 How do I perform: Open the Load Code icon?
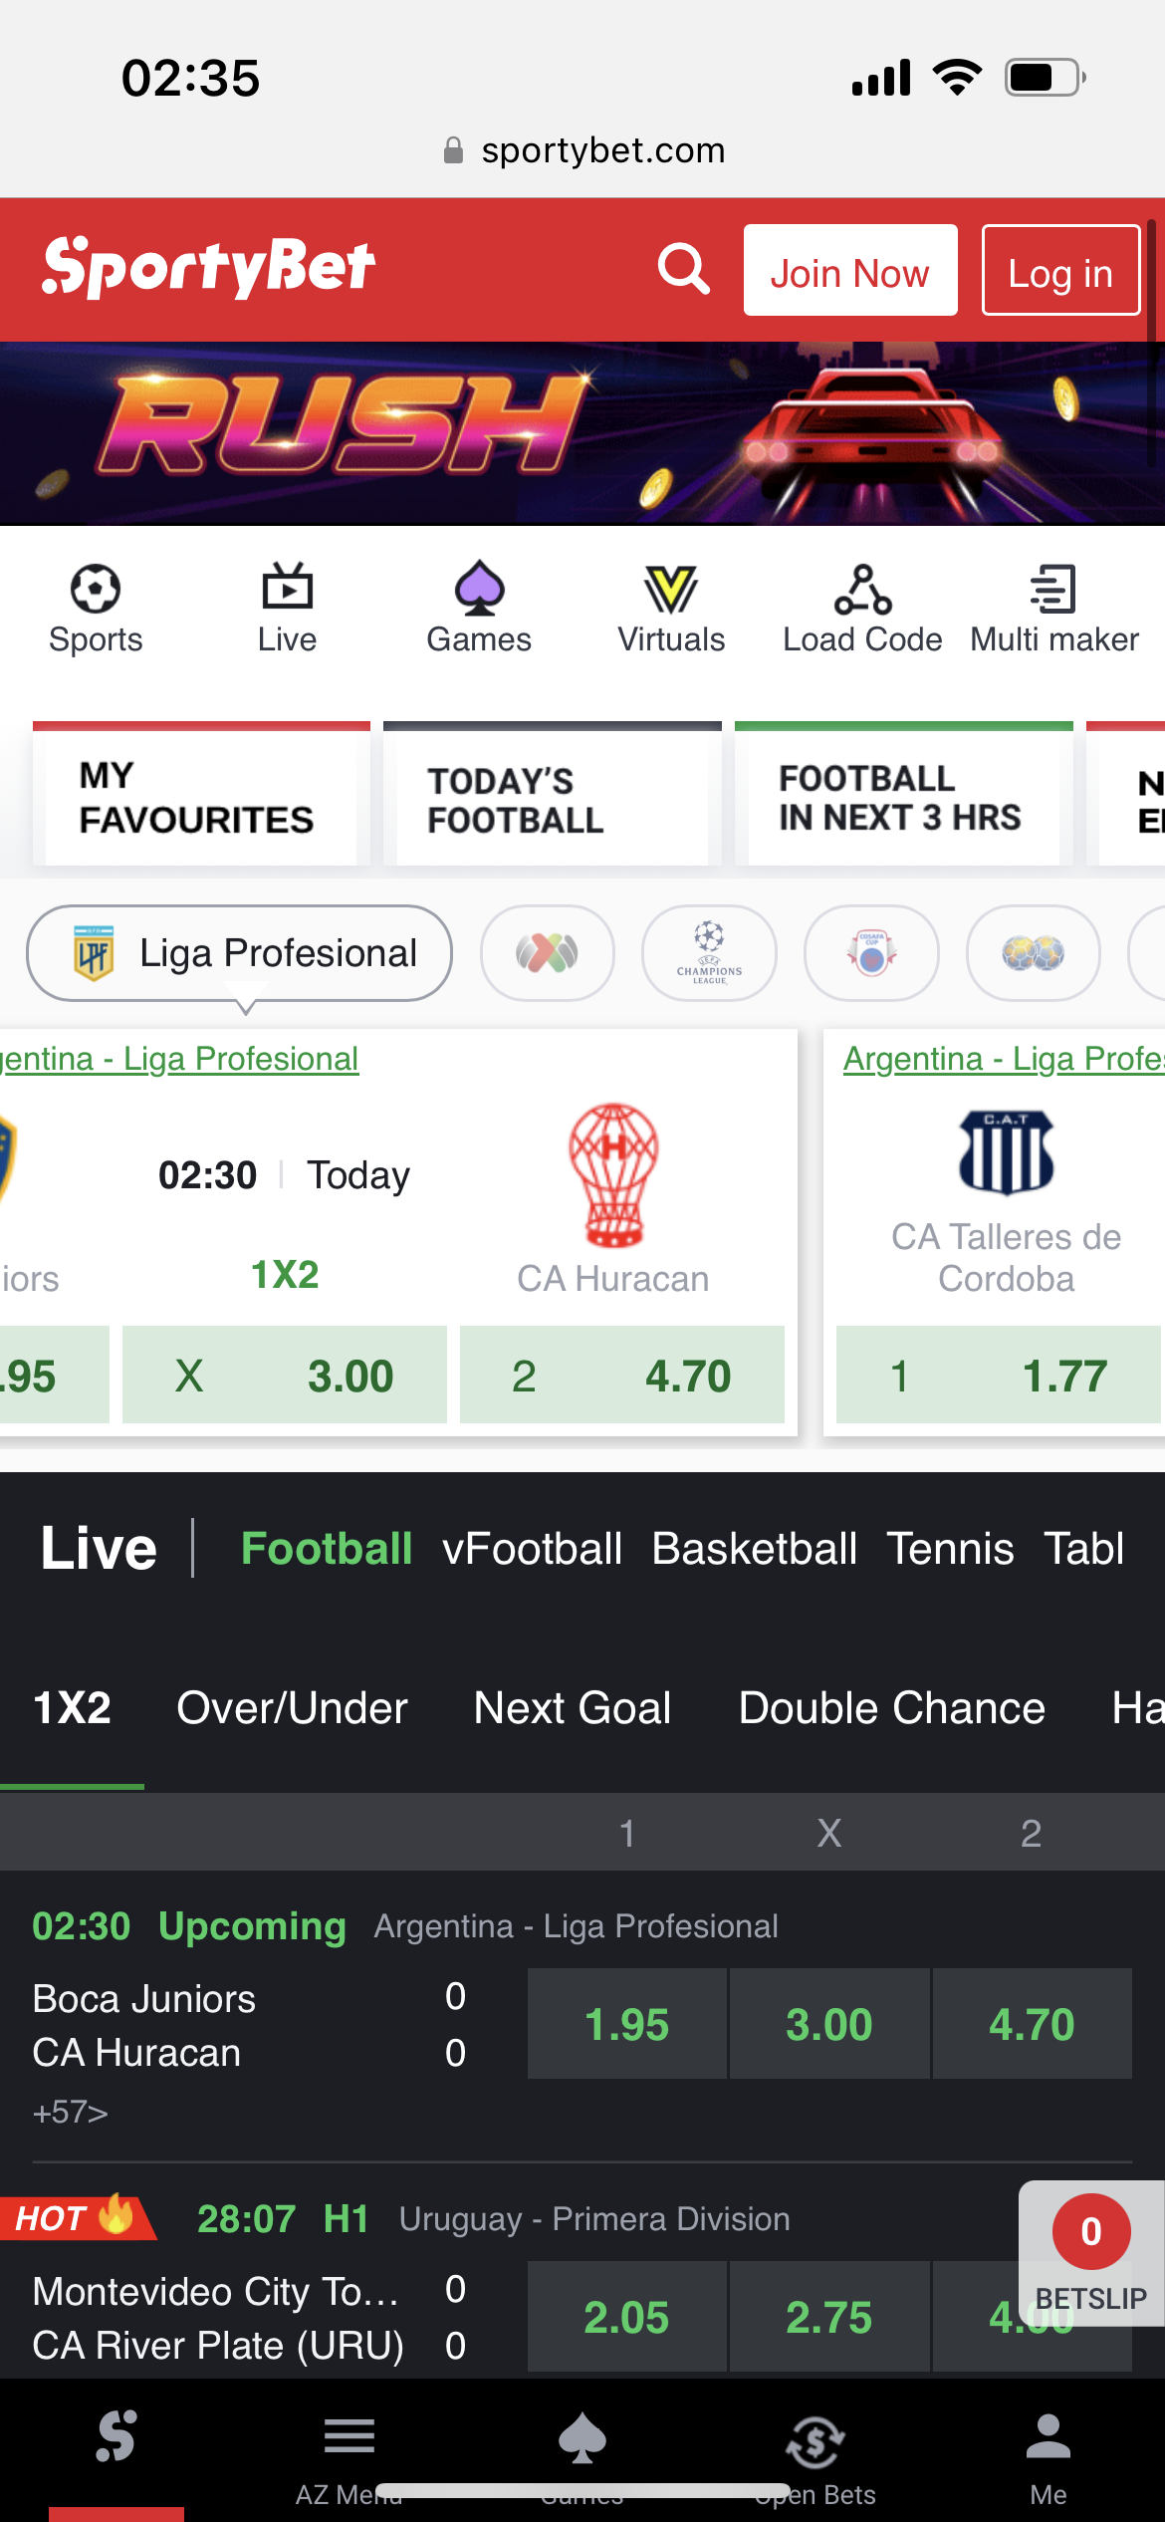click(x=862, y=590)
